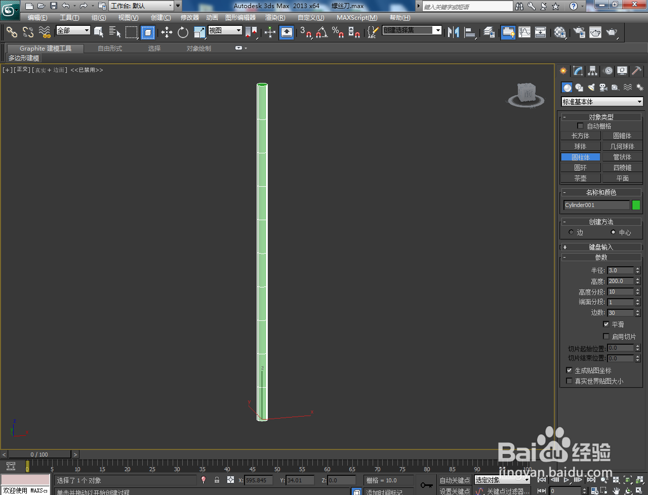Activate the Select and Move tool
Screen dimensions: 648x495
coord(167,32)
